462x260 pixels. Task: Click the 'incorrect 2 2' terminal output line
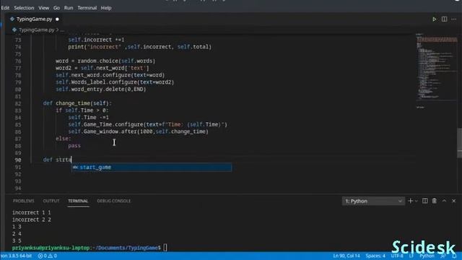tap(32, 220)
